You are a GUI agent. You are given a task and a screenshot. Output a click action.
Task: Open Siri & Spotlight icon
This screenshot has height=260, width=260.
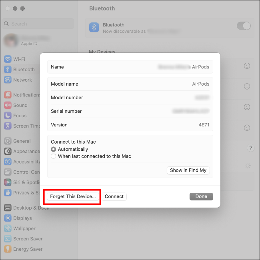point(8,182)
